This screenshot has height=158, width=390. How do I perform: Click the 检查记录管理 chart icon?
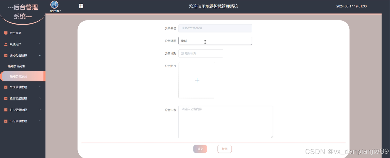tap(6, 99)
